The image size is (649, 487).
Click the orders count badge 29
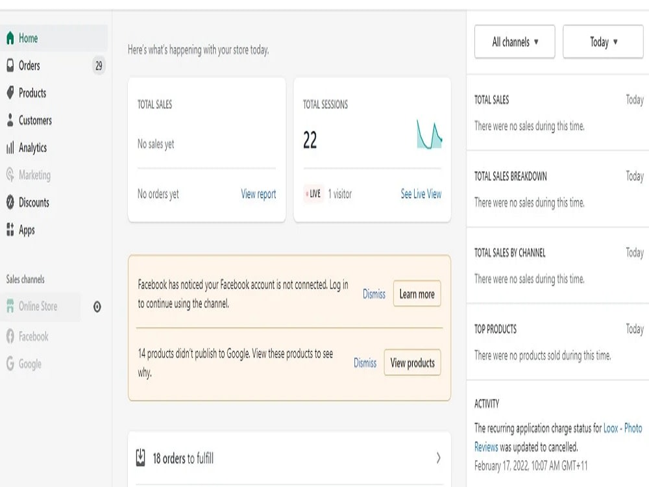99,66
